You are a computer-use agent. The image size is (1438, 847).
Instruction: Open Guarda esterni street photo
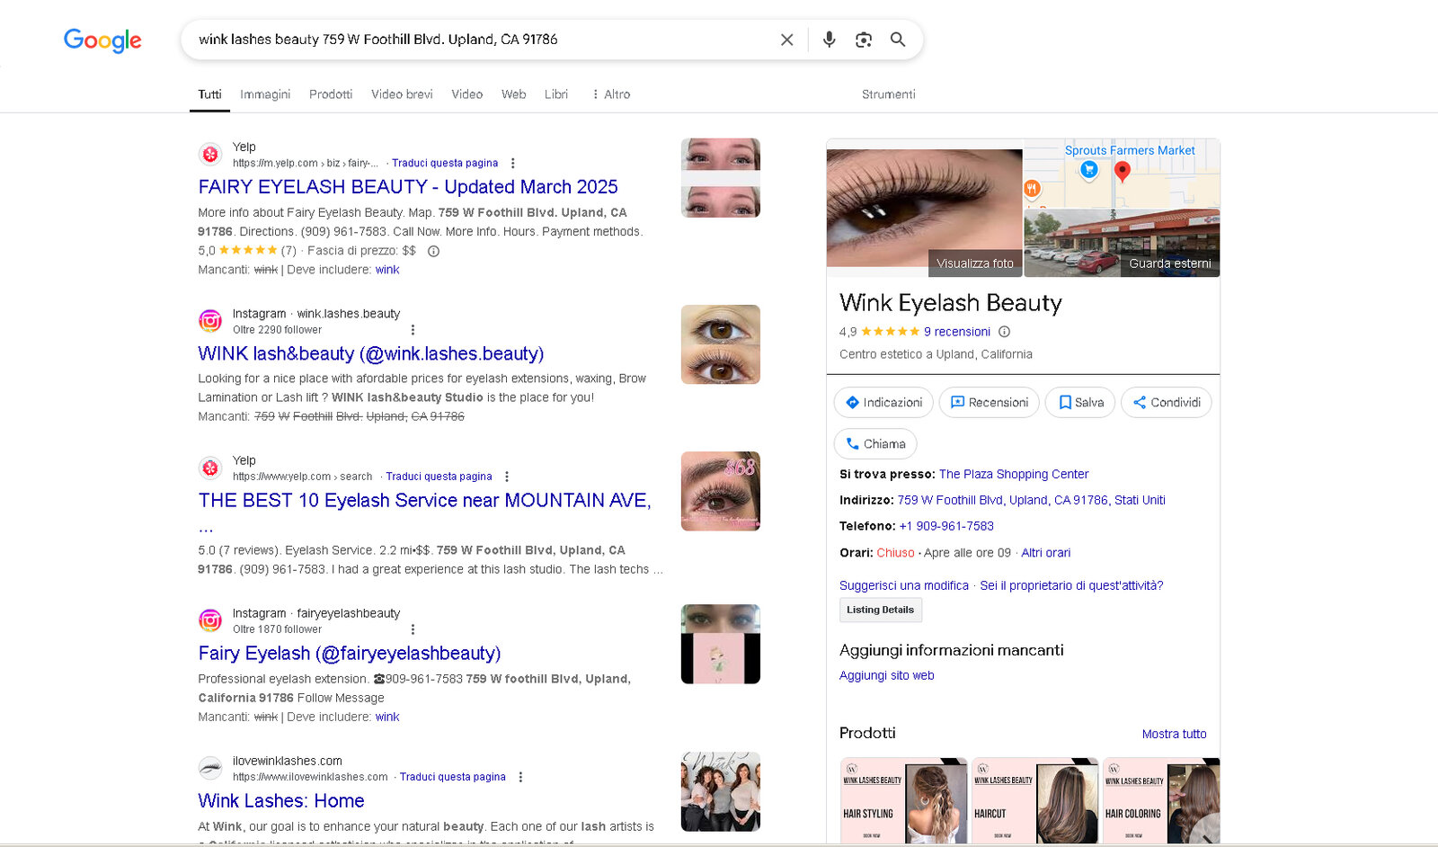(x=1123, y=243)
